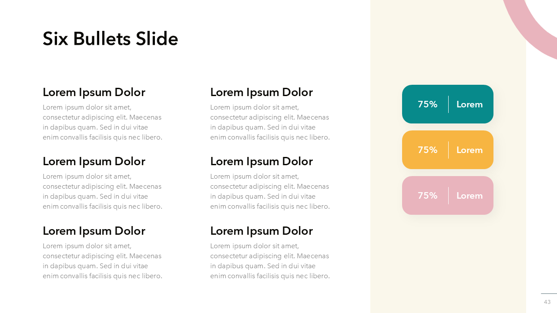Click the middle-left "Lorem Ipsum Dolor" heading
This screenshot has width=557, height=313.
(94, 161)
